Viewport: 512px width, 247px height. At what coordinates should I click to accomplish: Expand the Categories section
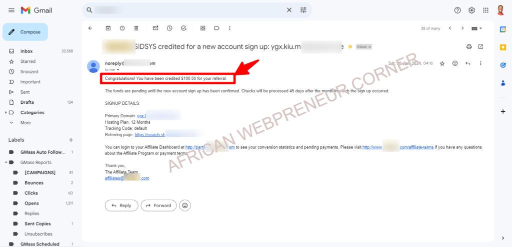(6, 113)
